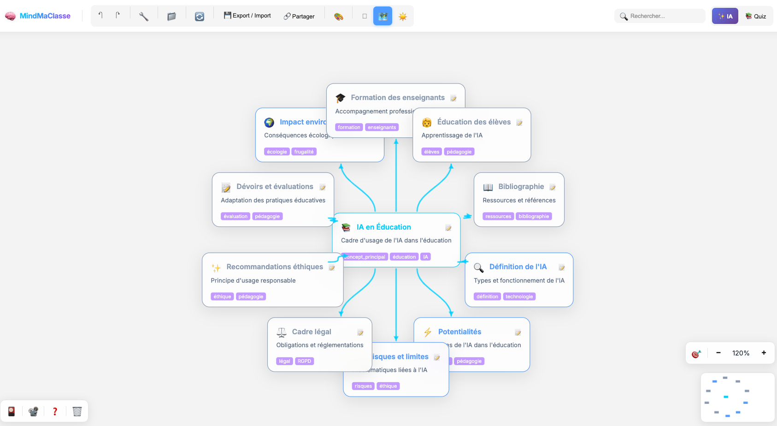Open the Export / Import menu
777x426 pixels.
pyautogui.click(x=247, y=16)
